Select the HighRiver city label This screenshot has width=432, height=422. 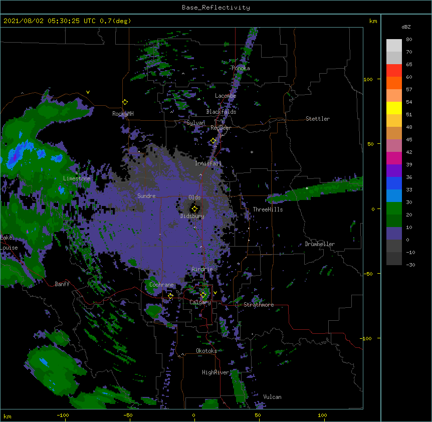(215, 372)
